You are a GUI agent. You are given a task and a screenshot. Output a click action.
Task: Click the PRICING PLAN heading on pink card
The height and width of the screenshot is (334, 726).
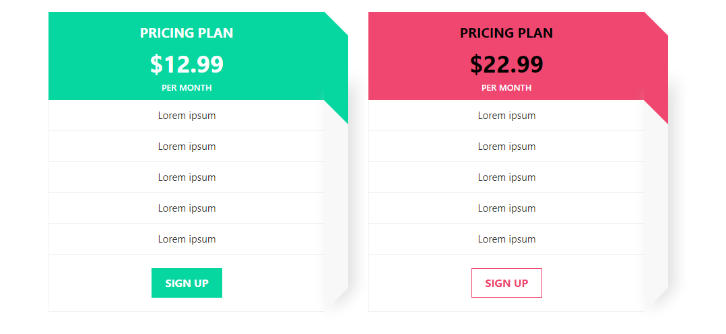click(x=506, y=33)
